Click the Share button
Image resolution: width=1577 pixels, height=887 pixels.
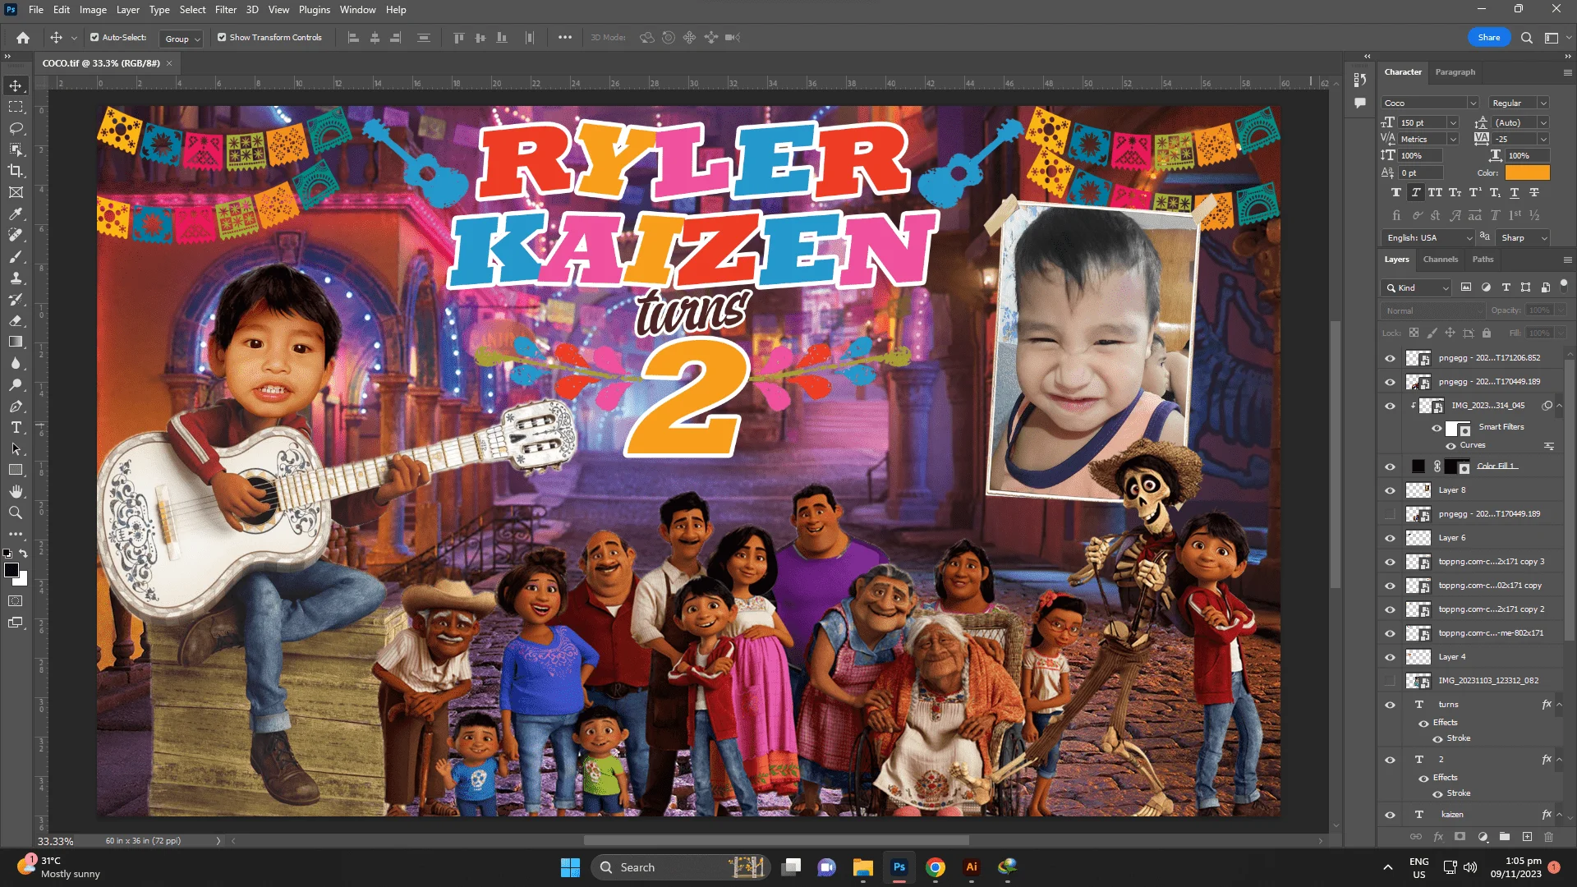pyautogui.click(x=1489, y=38)
